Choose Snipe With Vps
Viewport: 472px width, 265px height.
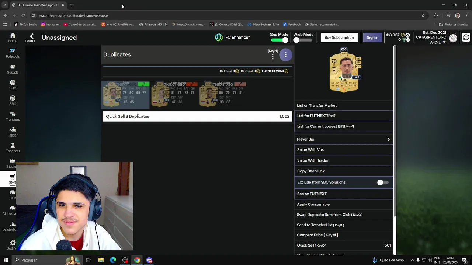point(344,150)
